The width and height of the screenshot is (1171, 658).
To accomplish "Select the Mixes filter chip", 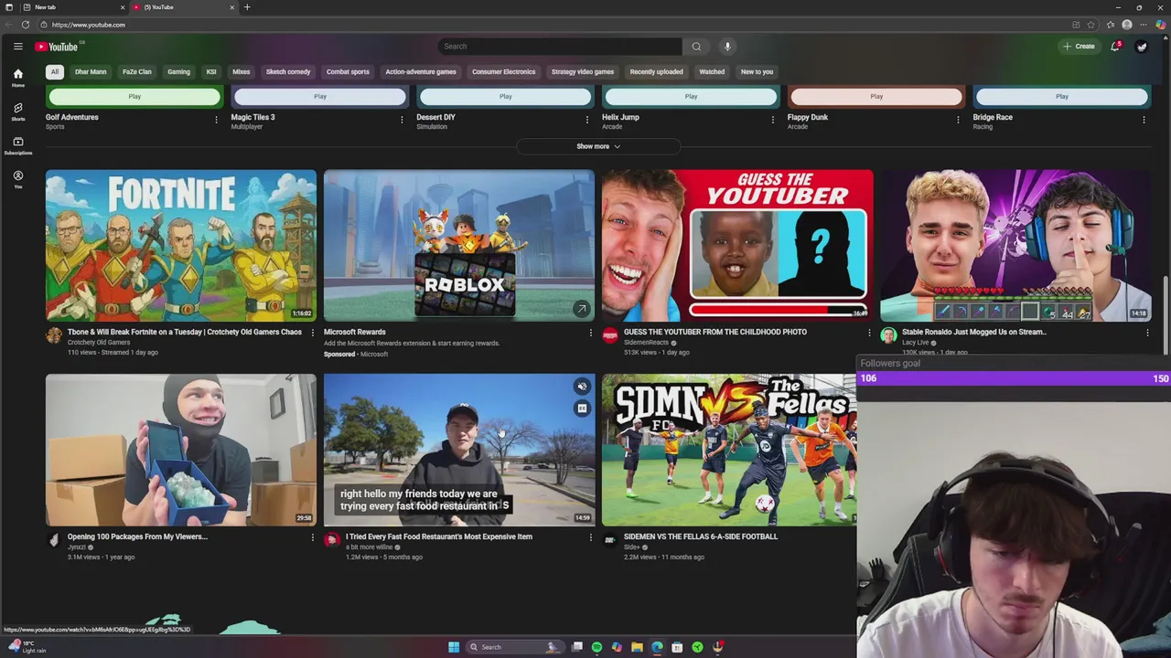I will point(242,72).
